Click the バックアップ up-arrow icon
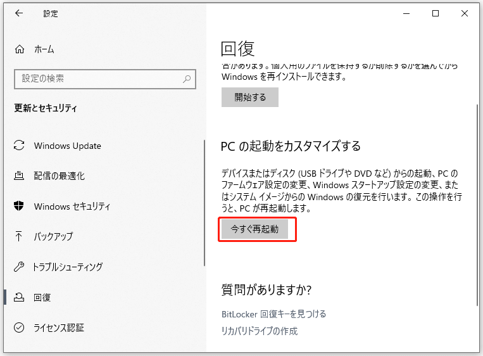 point(19,236)
